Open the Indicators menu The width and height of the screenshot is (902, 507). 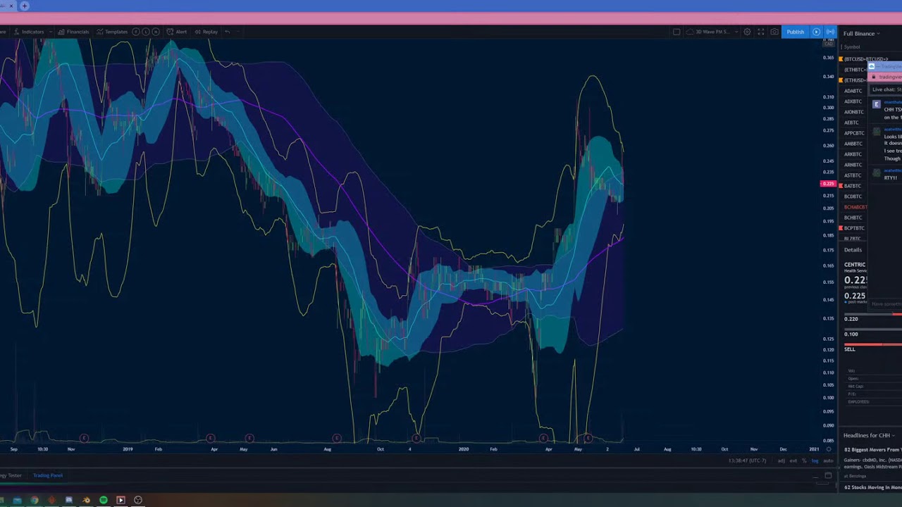point(29,32)
